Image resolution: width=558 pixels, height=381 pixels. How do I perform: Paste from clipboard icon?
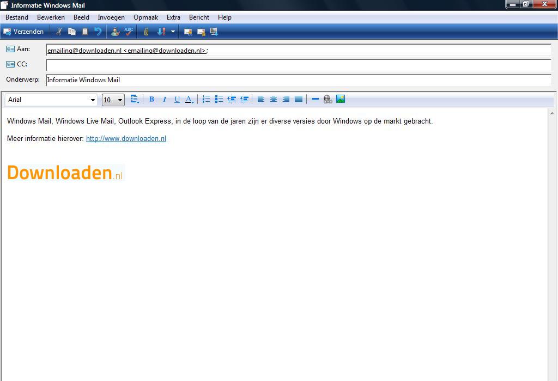[x=84, y=32]
